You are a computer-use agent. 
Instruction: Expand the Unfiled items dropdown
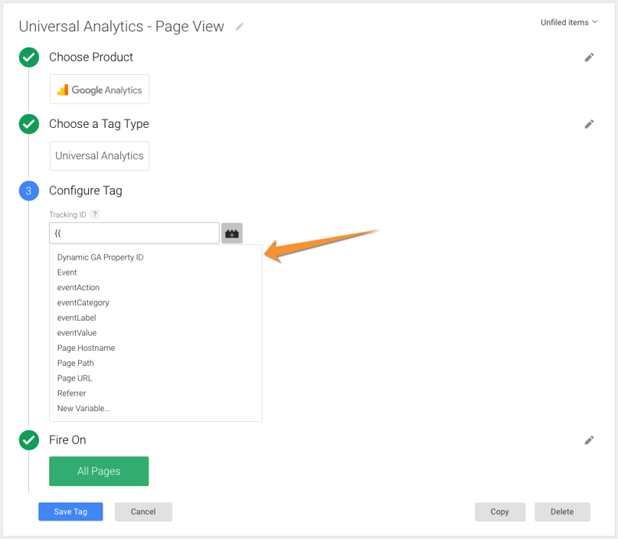coord(569,22)
